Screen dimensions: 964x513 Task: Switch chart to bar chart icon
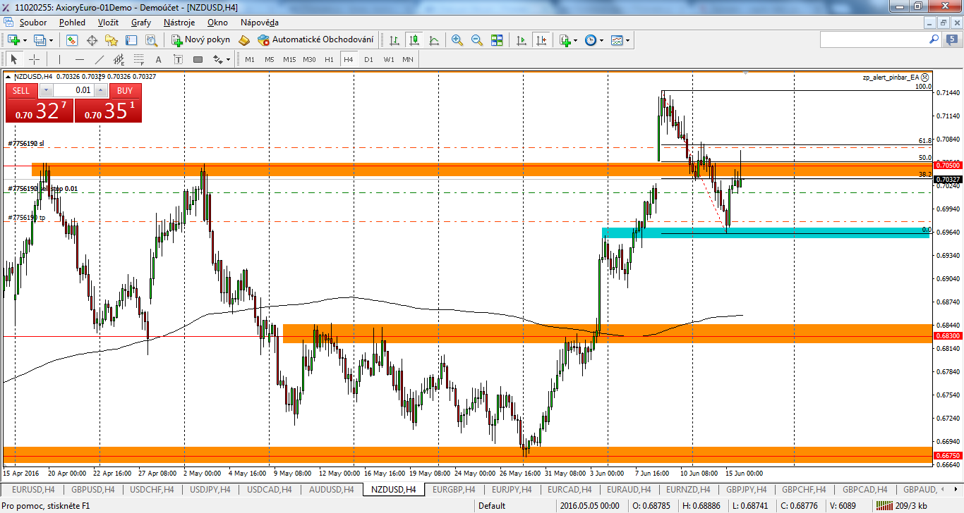pos(394,40)
